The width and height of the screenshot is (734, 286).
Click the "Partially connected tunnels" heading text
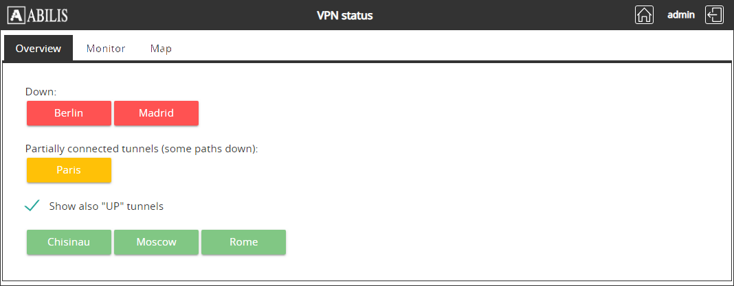pyautogui.click(x=141, y=148)
